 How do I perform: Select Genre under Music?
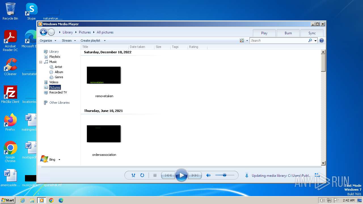59,77
